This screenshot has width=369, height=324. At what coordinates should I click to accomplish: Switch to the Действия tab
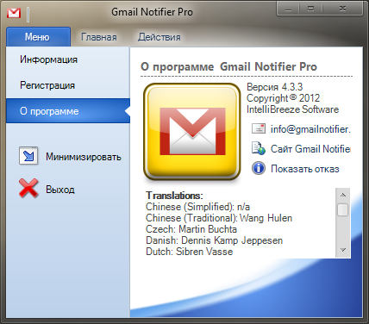point(159,37)
